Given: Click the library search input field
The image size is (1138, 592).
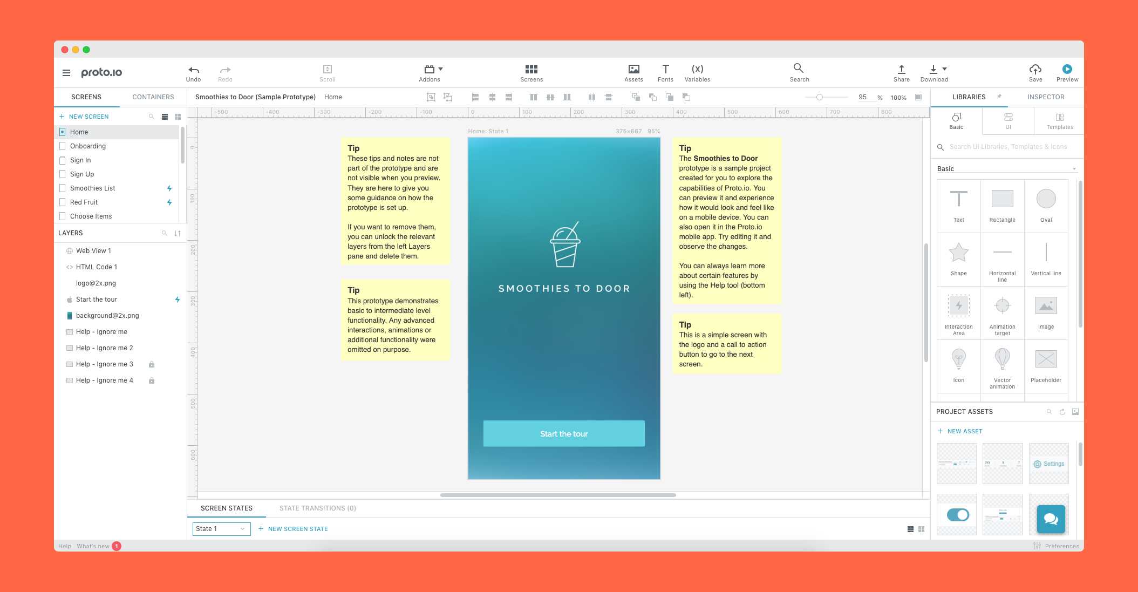Looking at the screenshot, I should (x=1008, y=147).
